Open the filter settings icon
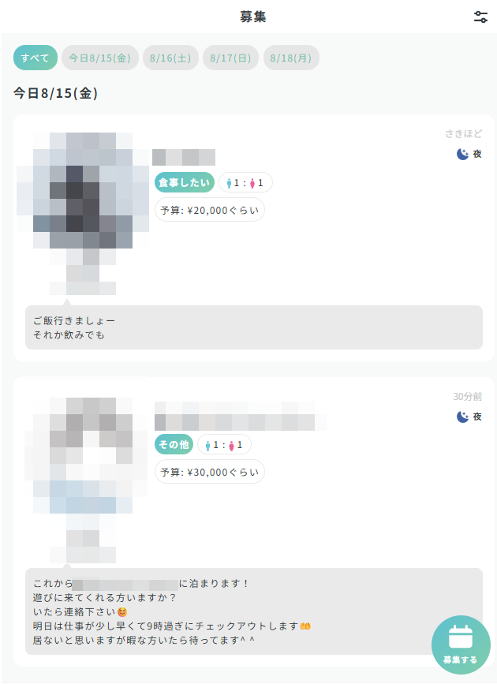Screen dimensions: 497x684 (x=480, y=17)
